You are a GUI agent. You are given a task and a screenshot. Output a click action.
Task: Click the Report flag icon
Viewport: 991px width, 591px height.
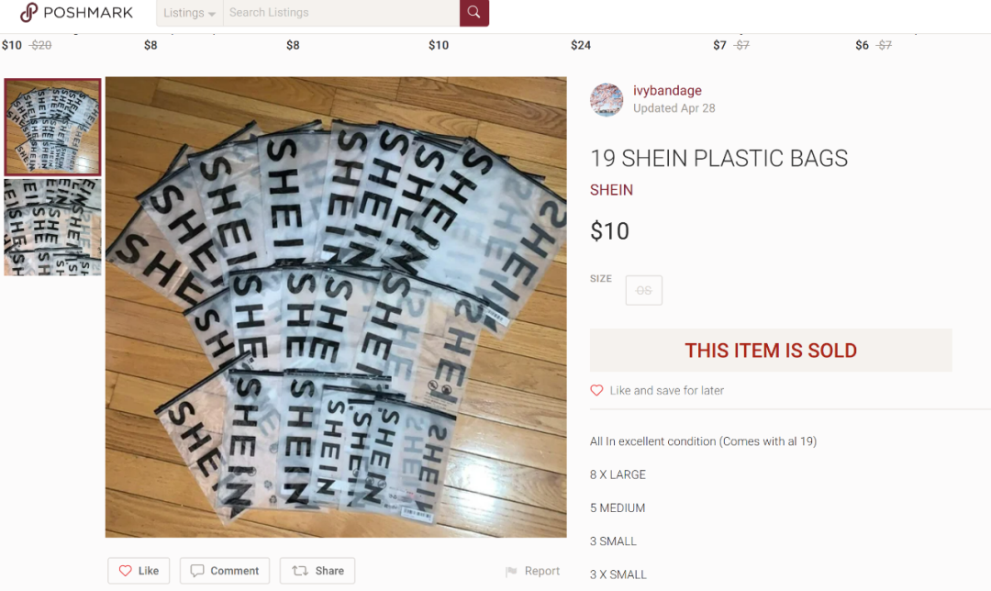click(511, 572)
